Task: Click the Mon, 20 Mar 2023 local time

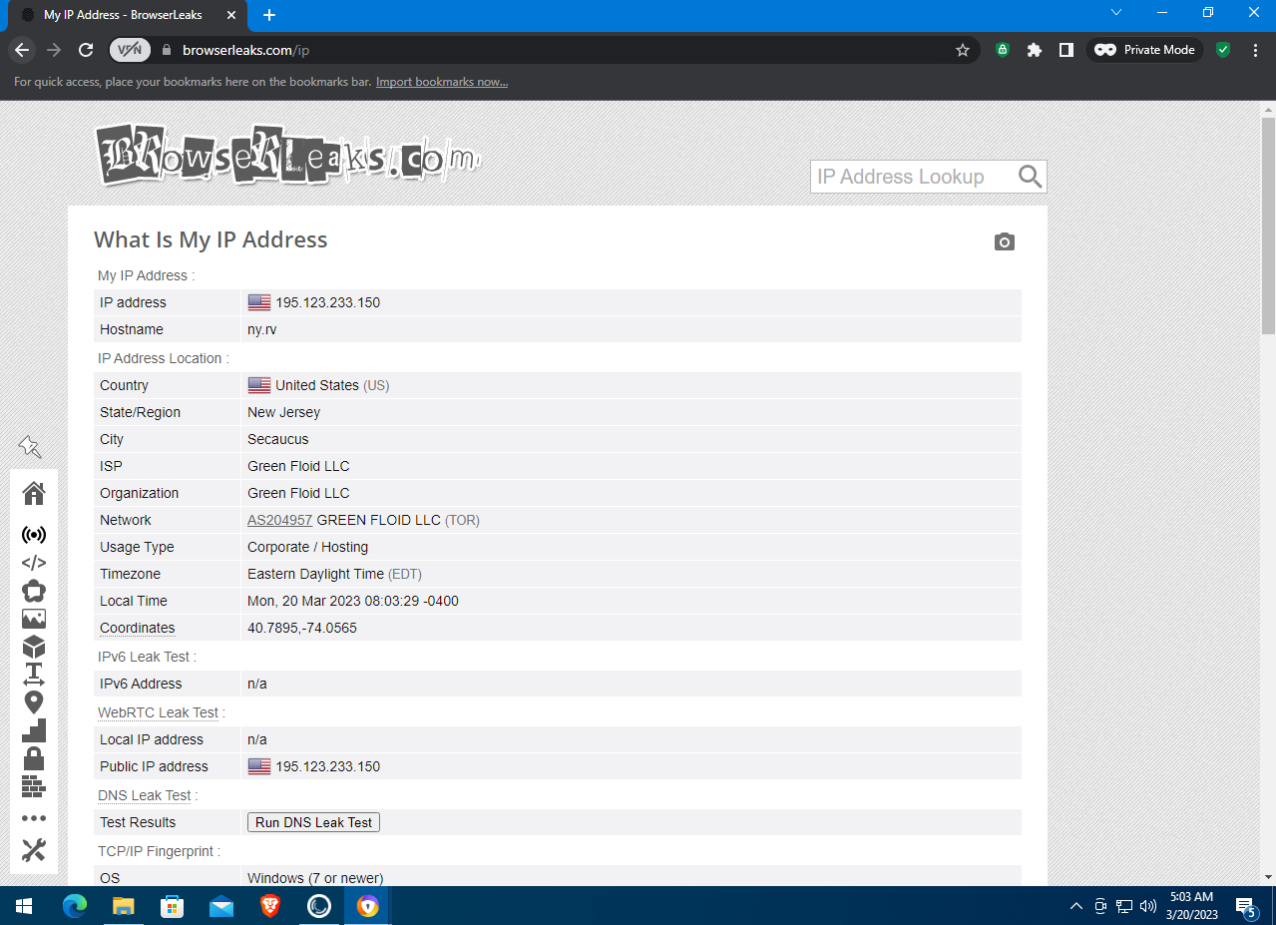Action: click(x=353, y=601)
